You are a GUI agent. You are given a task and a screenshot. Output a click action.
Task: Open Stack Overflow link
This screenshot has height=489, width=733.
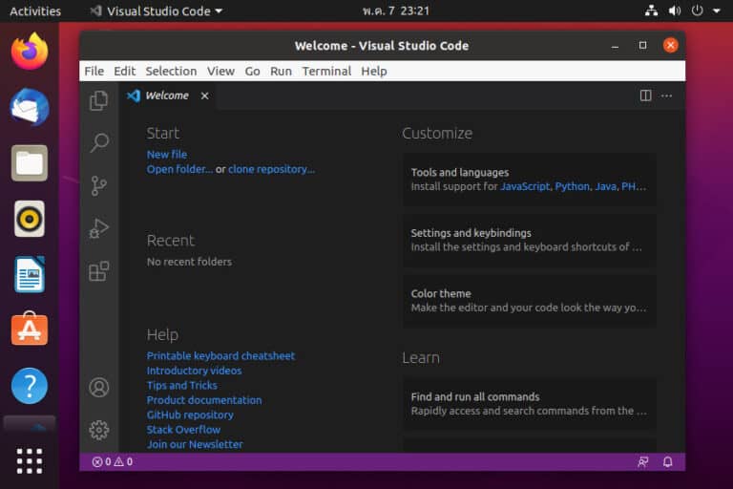(x=183, y=430)
